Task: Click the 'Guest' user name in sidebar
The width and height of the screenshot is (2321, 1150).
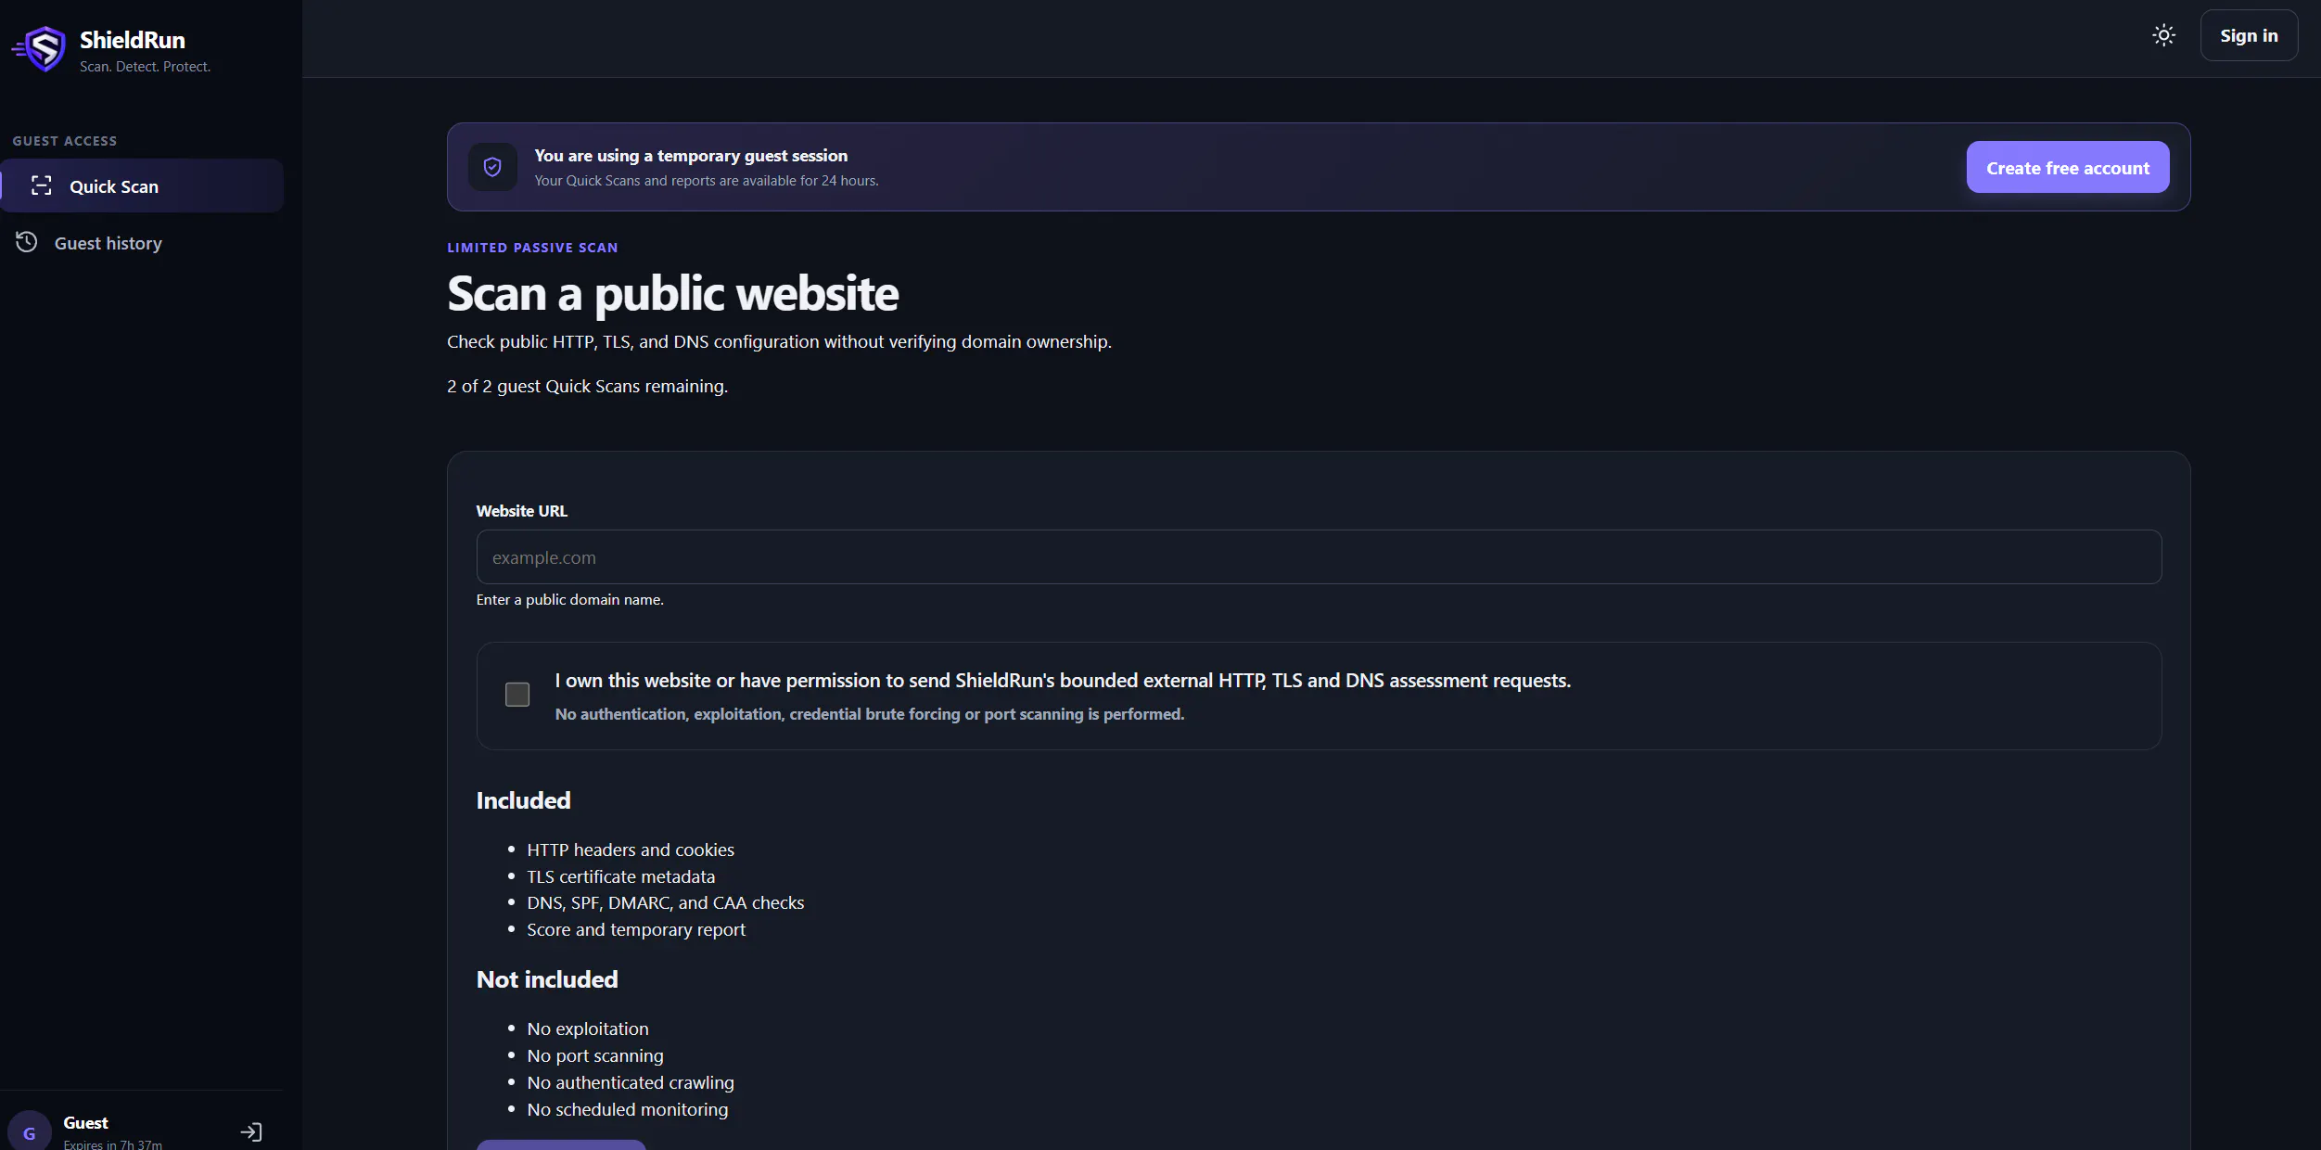Action: (x=85, y=1123)
